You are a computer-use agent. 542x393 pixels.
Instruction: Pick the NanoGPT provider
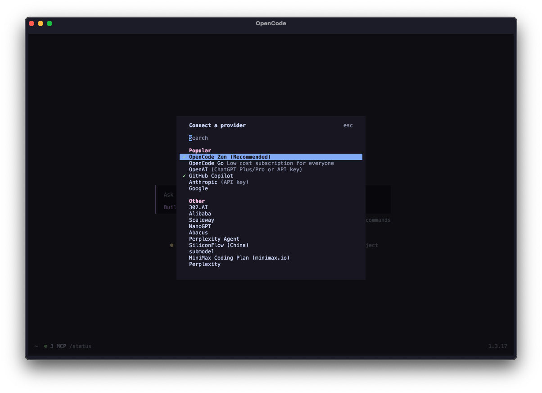tap(271, 226)
